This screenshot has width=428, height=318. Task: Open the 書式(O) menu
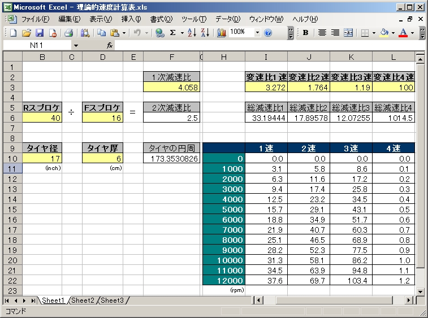tap(161, 19)
